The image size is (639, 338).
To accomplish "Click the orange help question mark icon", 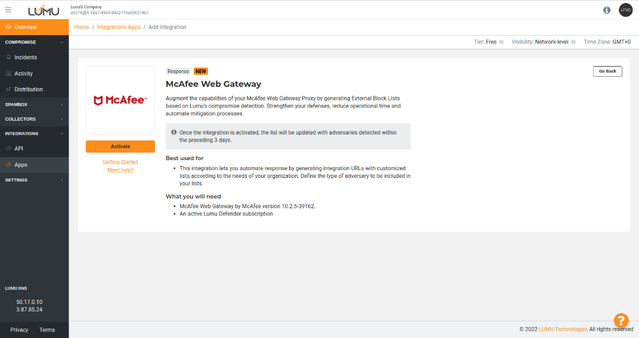I will coord(621,320).
